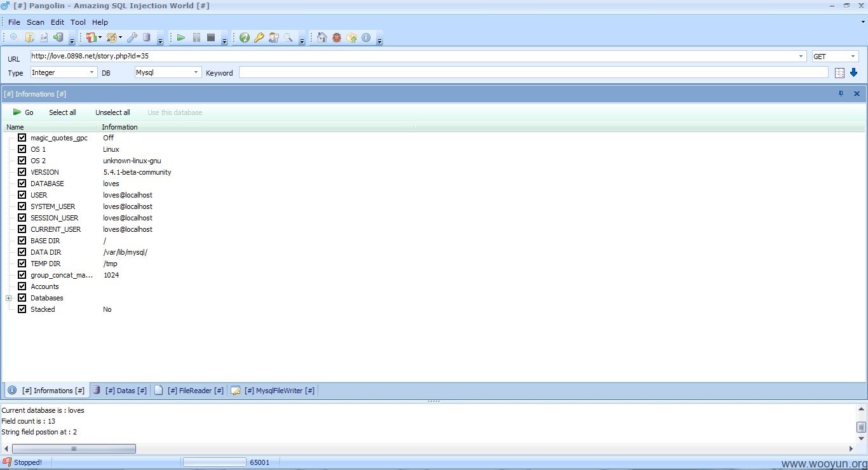Click the dotted selection icon beside Keyword
This screenshot has height=470, width=868.
pyautogui.click(x=839, y=73)
